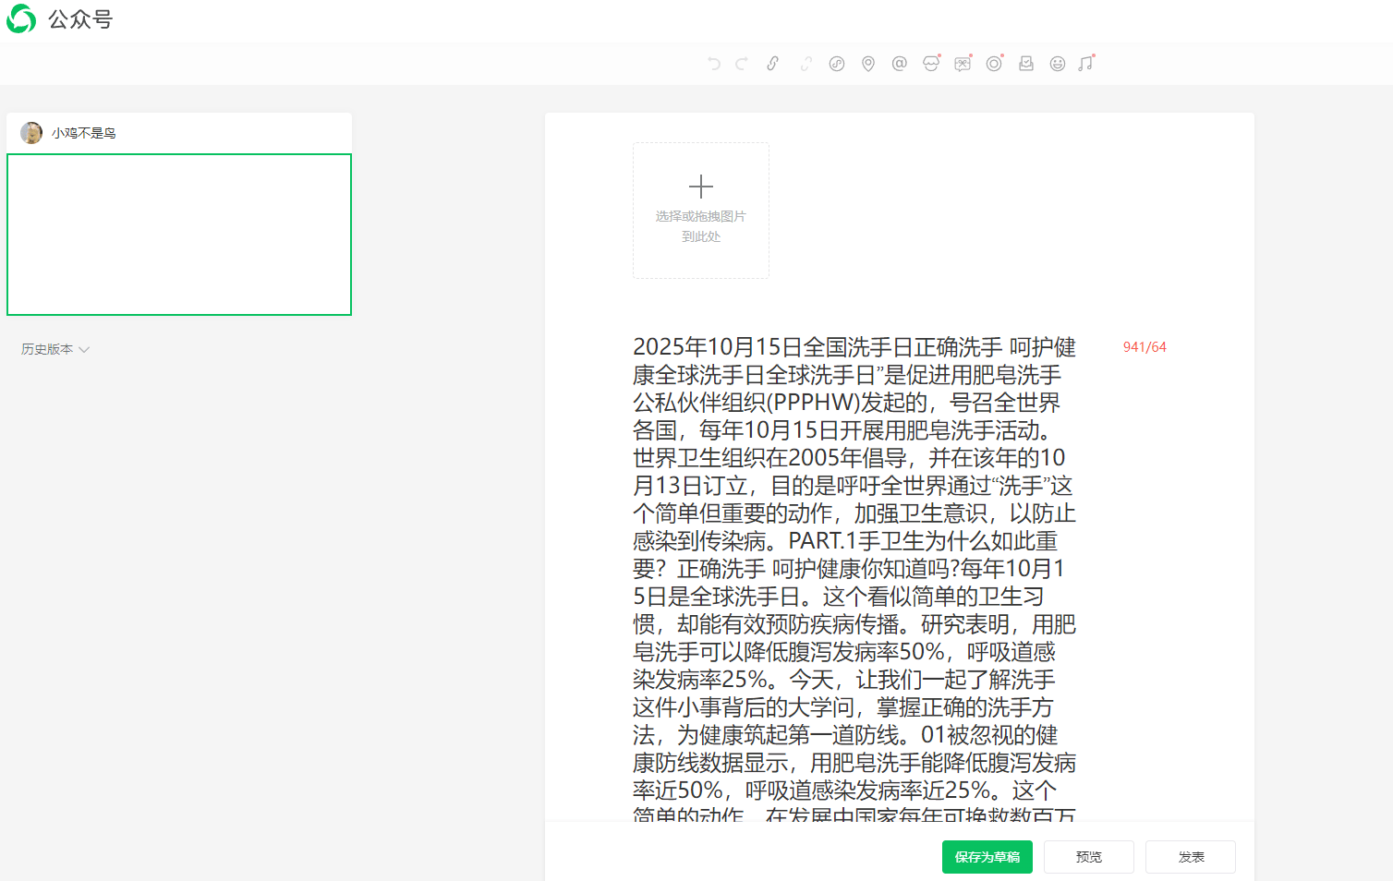
Task: Open the shop storefront icon
Action: tap(931, 64)
